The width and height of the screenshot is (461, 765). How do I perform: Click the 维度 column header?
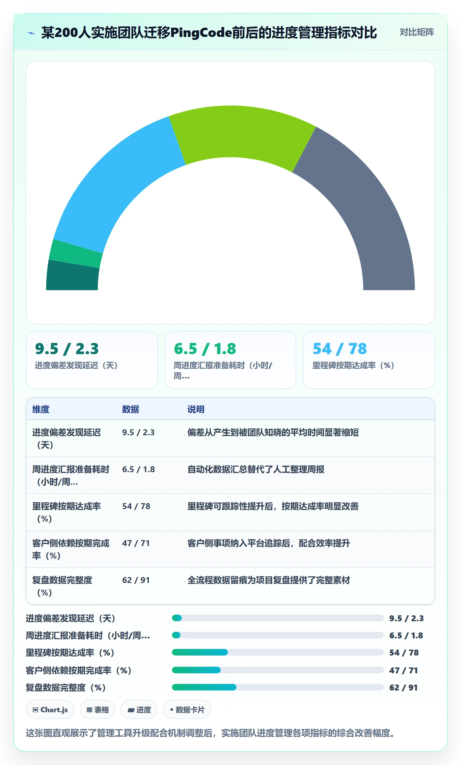pos(41,409)
